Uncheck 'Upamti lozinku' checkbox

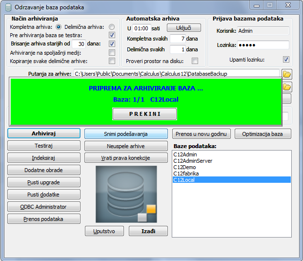click(x=286, y=60)
